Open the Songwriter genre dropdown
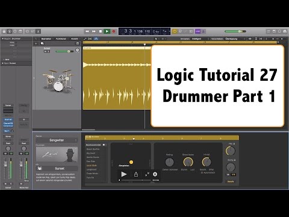The height and width of the screenshot is (217, 289). [57, 140]
